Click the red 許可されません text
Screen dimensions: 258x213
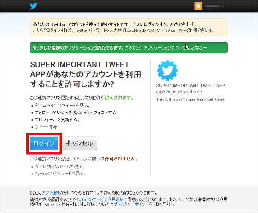click(x=120, y=158)
